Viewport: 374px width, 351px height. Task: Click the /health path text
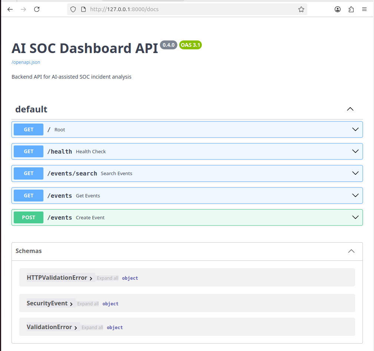click(60, 152)
